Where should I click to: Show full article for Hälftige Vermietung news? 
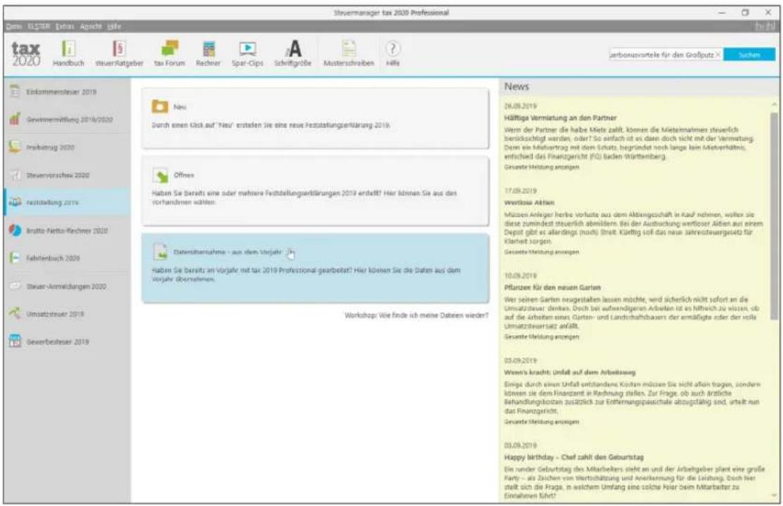click(541, 167)
